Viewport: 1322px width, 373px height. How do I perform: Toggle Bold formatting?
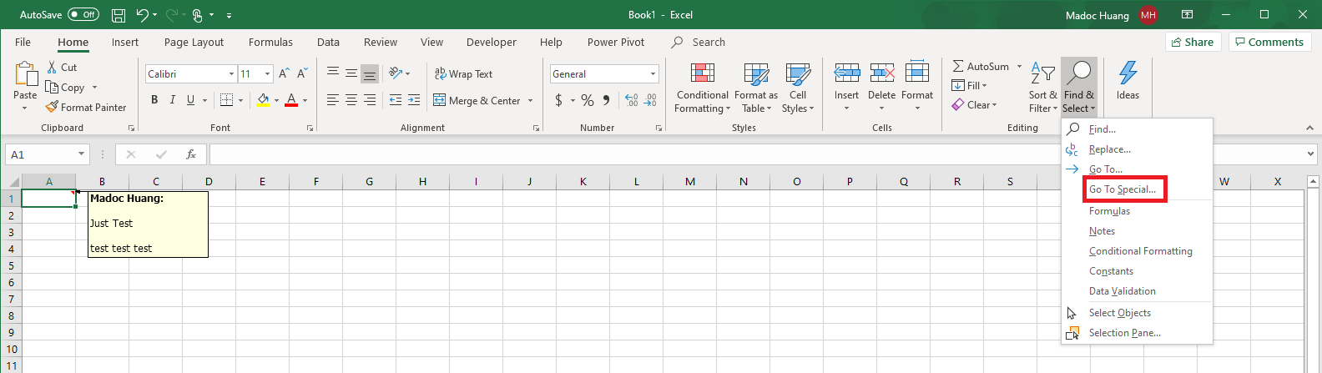[x=154, y=100]
